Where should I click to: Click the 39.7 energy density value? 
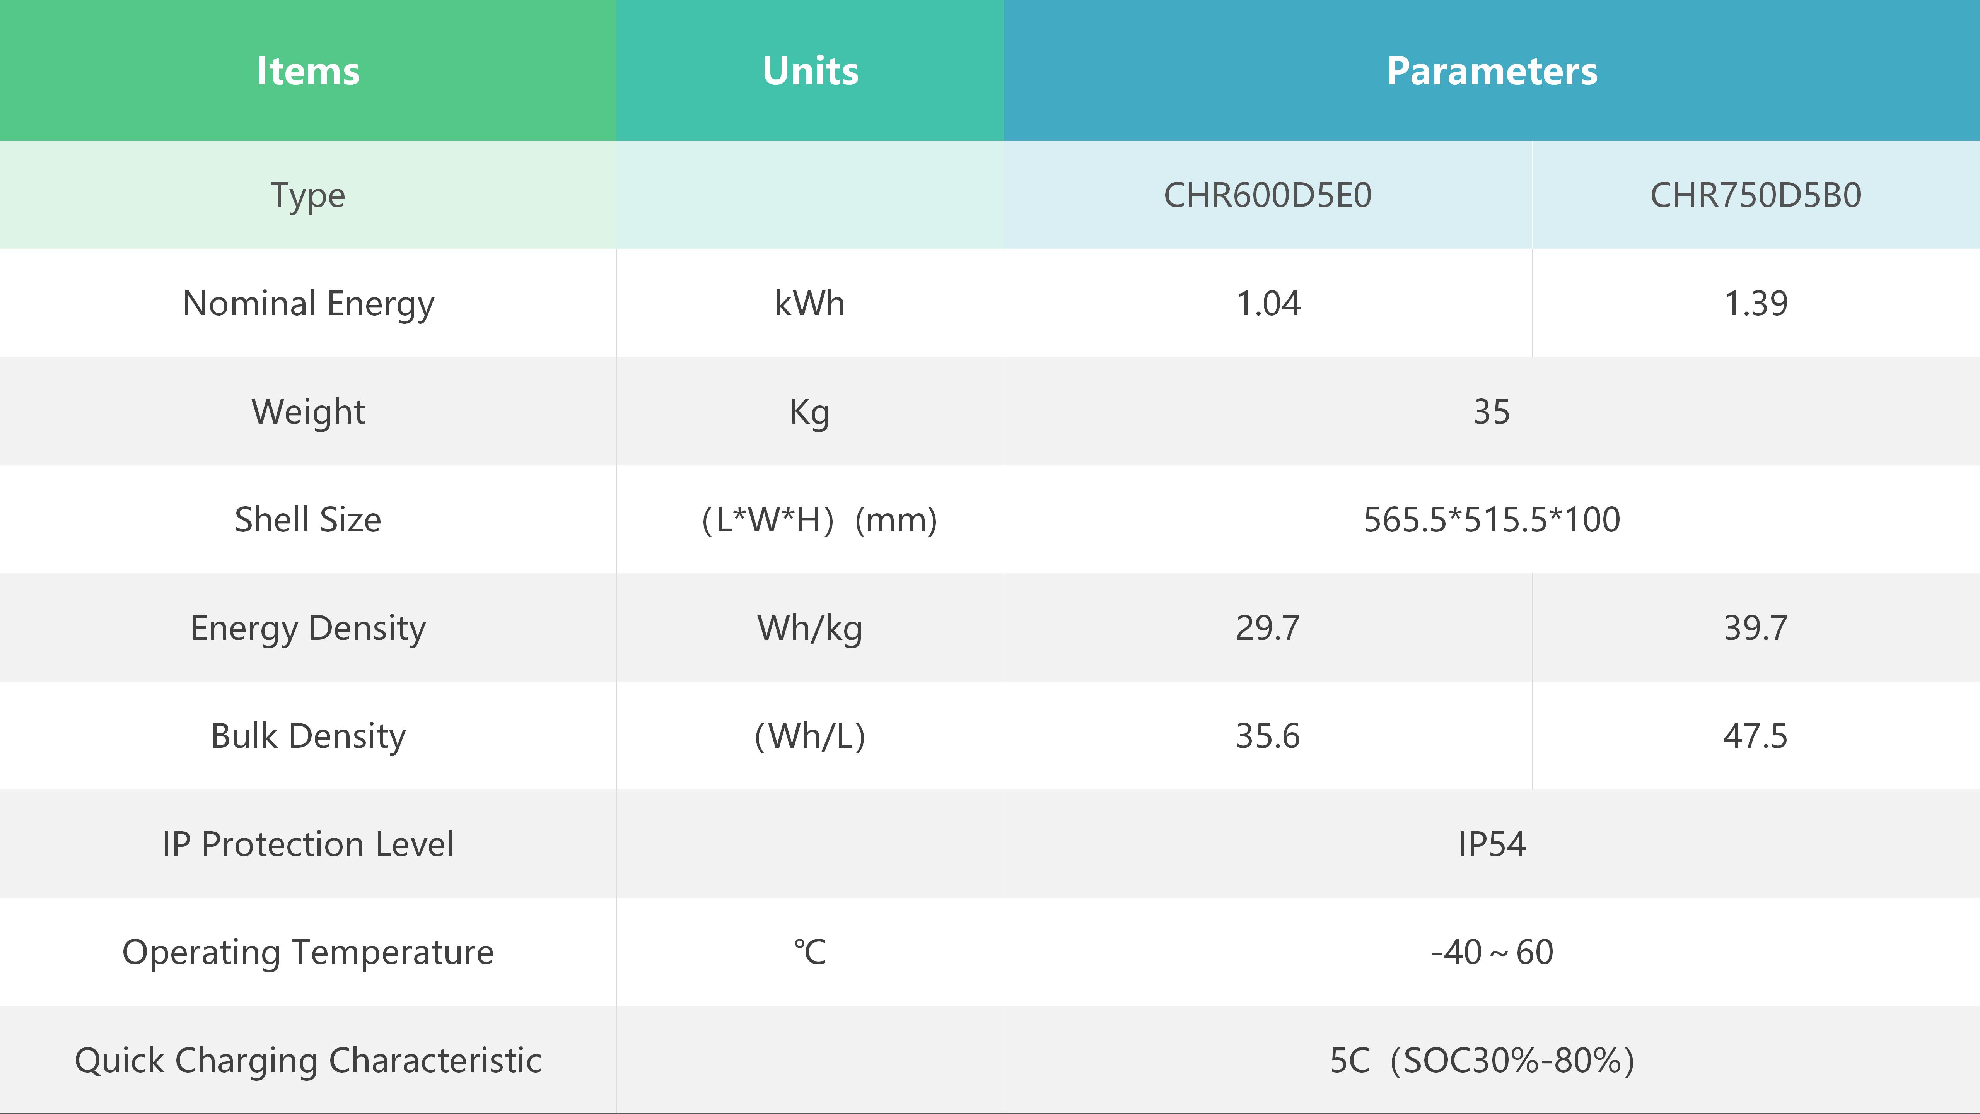coord(1756,628)
